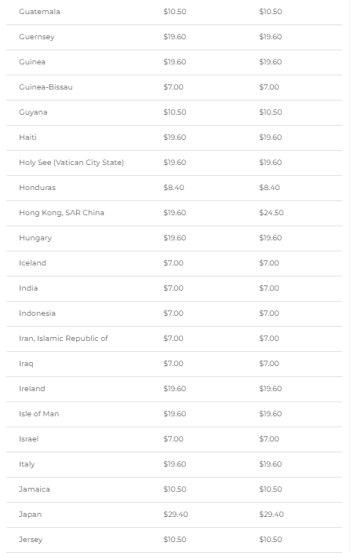Select the Iceland row label
This screenshot has width=350, height=553.
coord(32,263)
